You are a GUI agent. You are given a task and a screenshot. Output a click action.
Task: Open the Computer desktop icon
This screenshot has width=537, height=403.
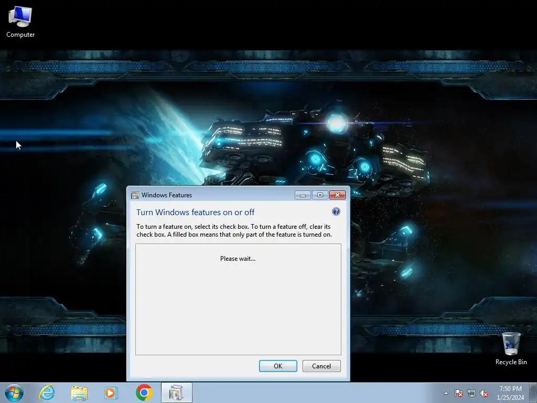pos(20,22)
